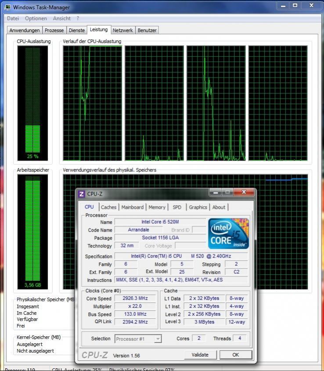Viewport: 324px width, 371px height.
Task: Click the Multiplier value x 22.0
Action: click(135, 306)
